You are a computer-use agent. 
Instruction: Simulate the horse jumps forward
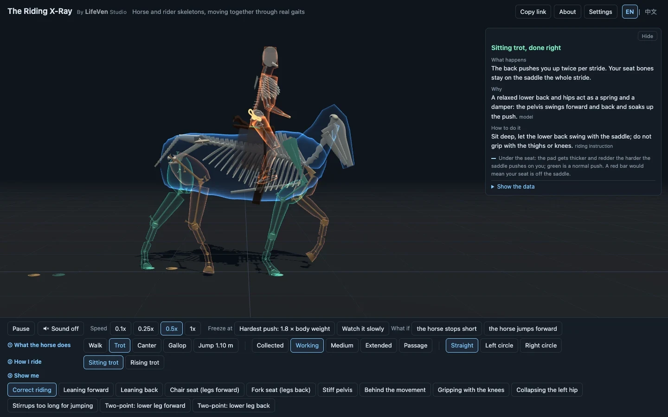523,329
